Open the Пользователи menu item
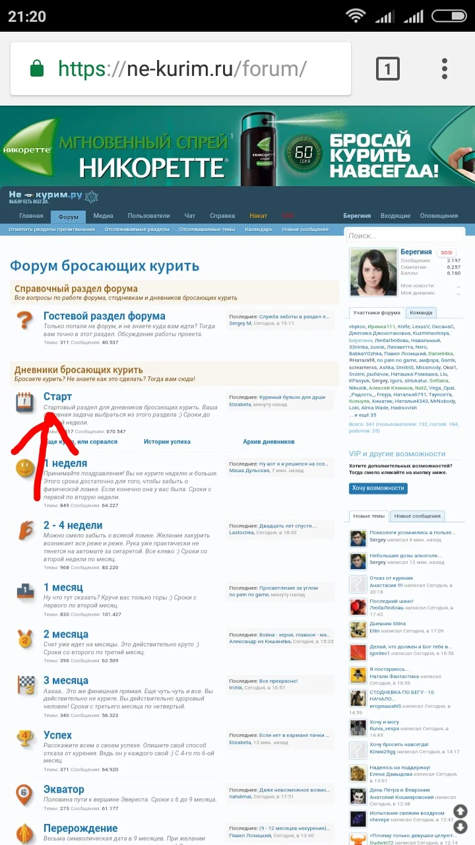This screenshot has height=845, width=475. 148,216
